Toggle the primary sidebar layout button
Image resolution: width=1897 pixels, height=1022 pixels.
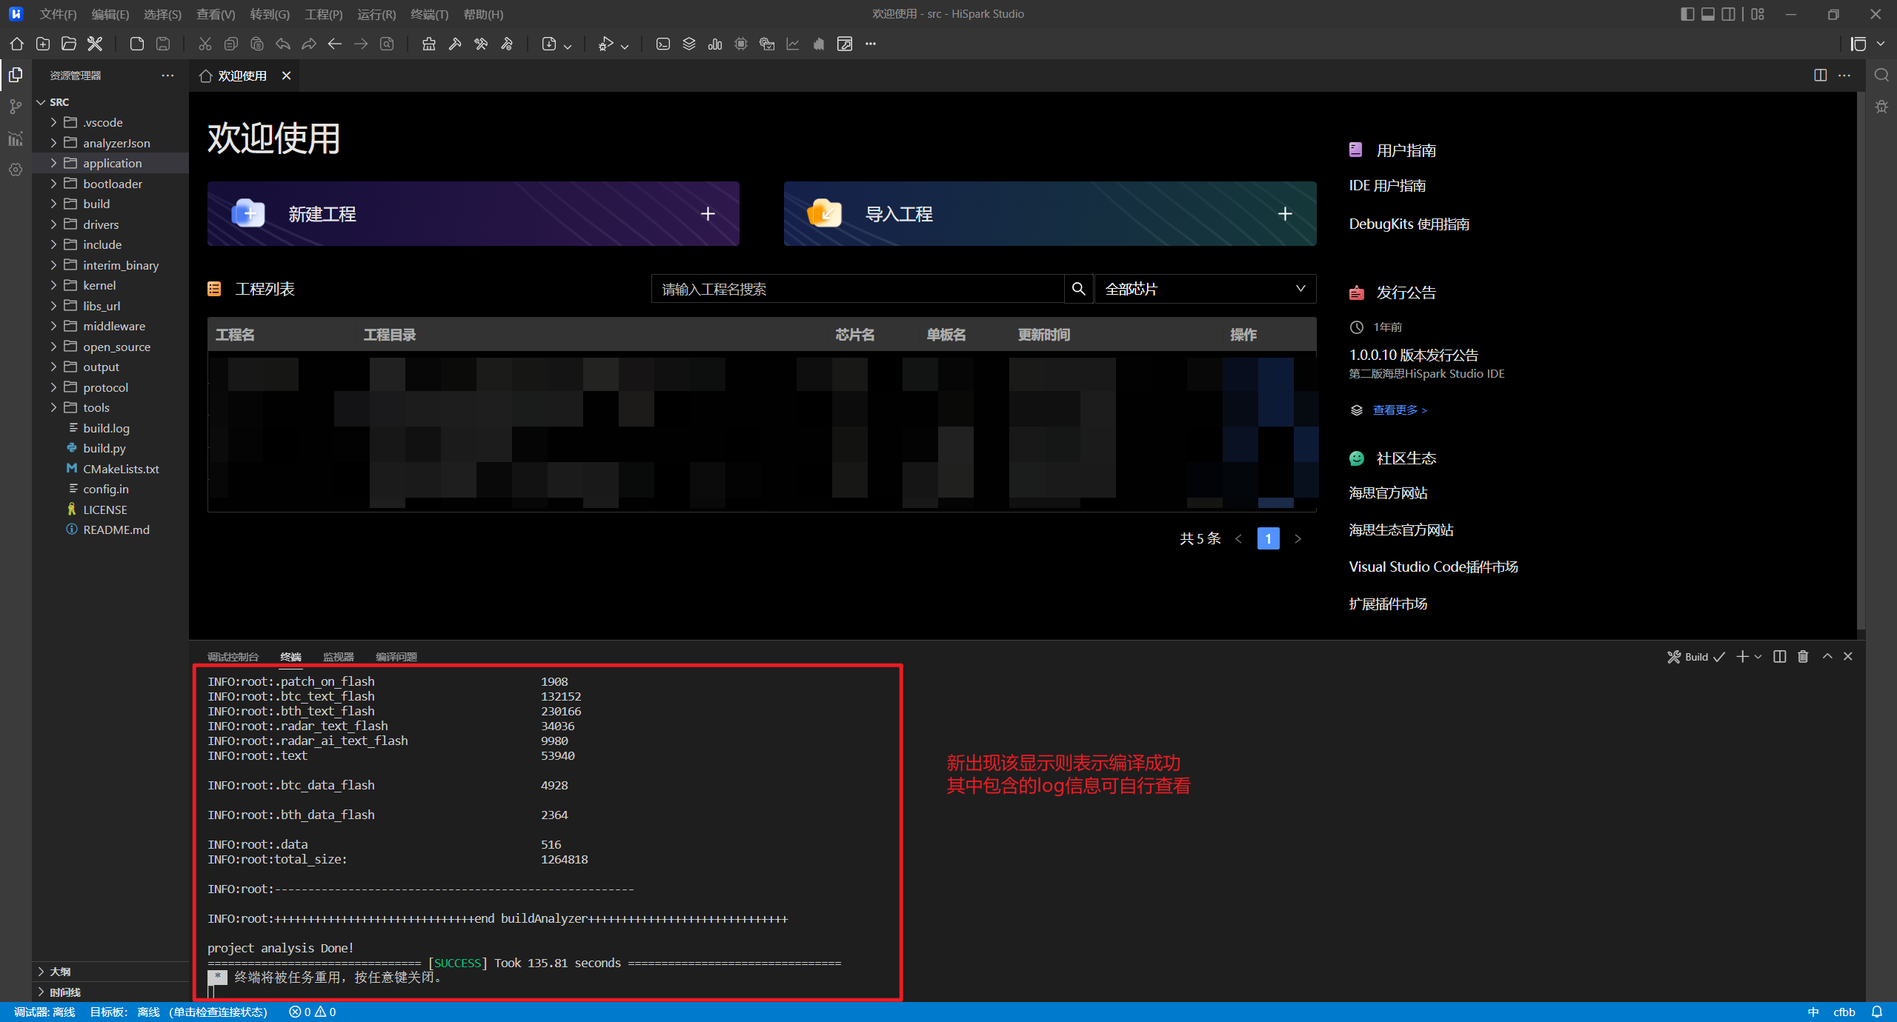(1687, 14)
